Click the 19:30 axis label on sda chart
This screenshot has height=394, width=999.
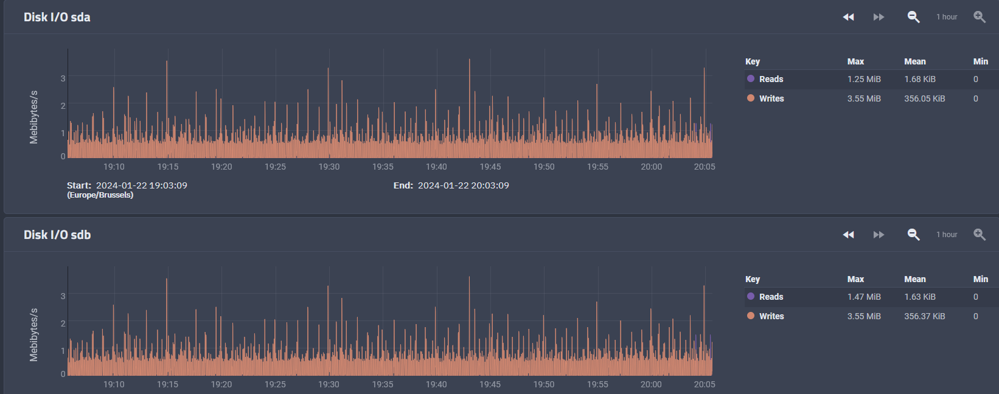[x=329, y=167]
